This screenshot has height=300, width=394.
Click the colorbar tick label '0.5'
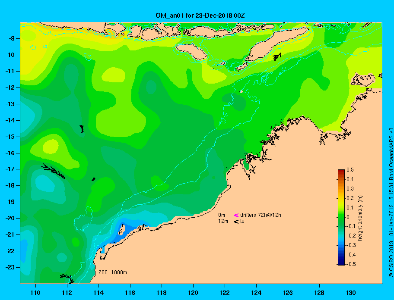click(350, 170)
